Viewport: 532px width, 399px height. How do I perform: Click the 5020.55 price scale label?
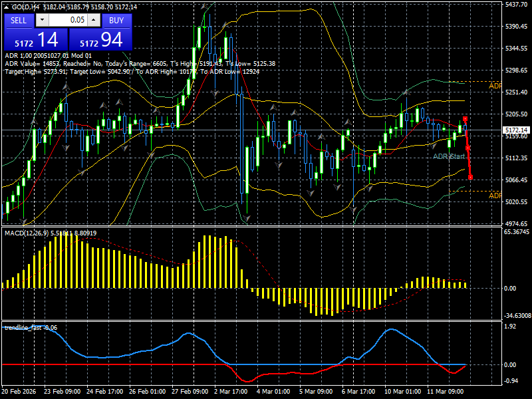click(517, 202)
